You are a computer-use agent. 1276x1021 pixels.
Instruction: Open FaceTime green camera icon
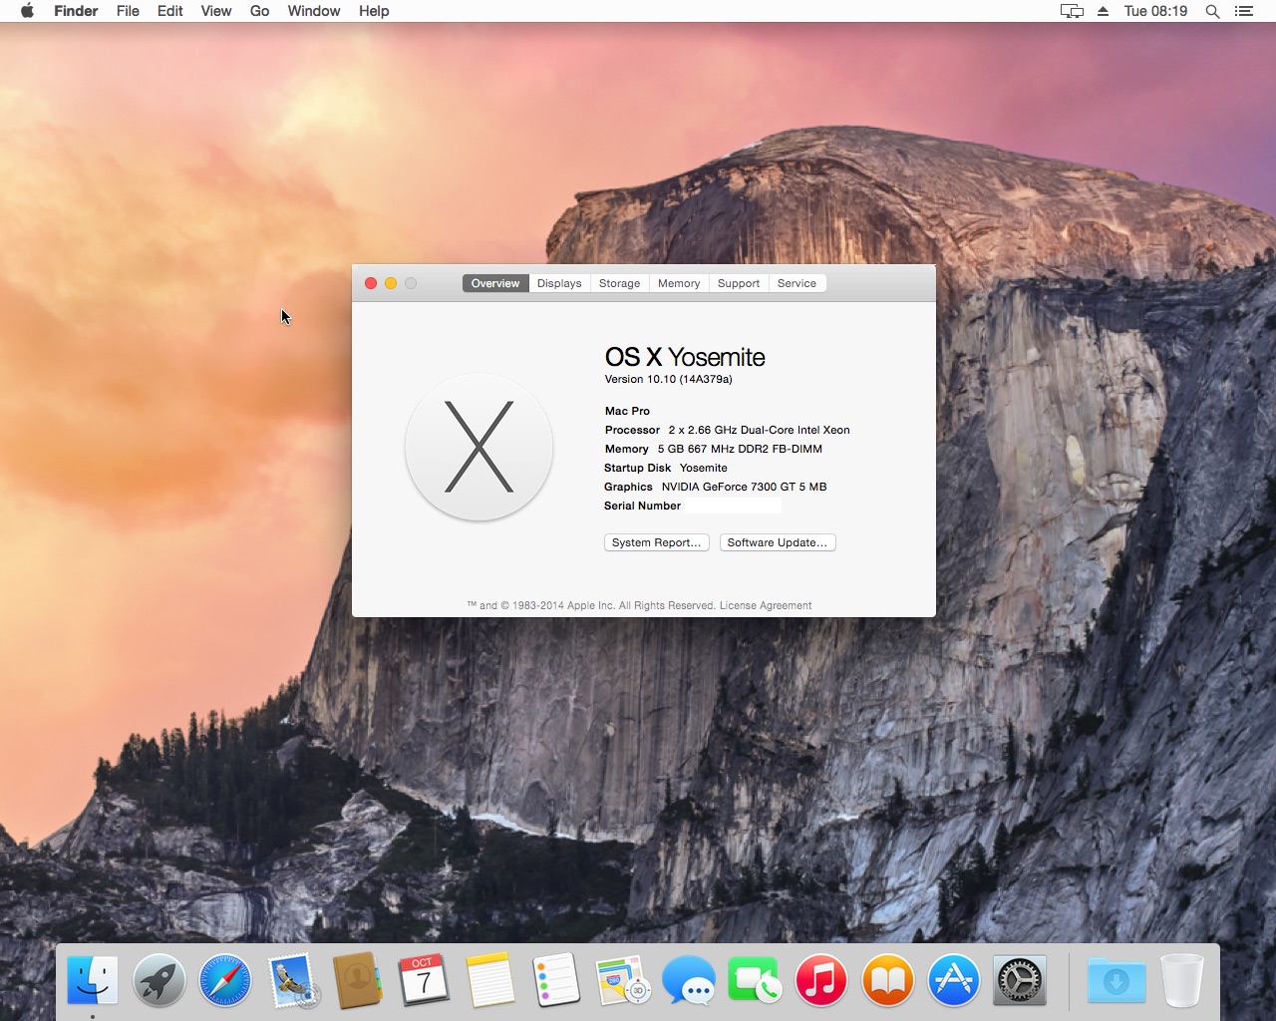pyautogui.click(x=755, y=979)
